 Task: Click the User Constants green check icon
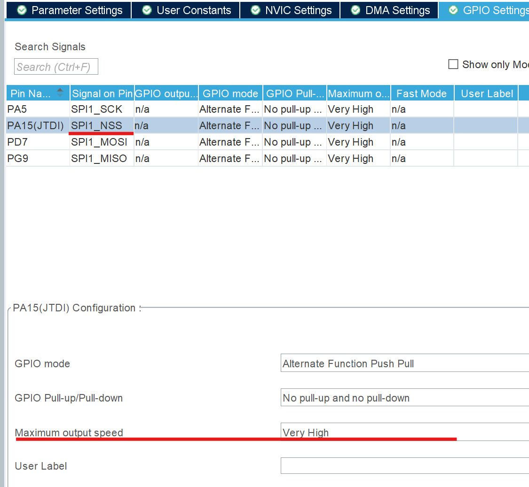(147, 10)
